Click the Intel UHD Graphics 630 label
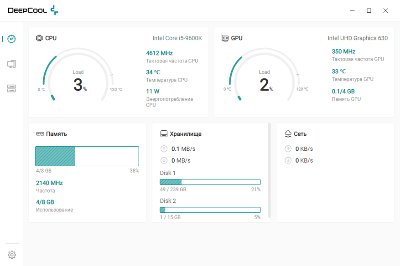The image size is (400, 266). click(x=358, y=38)
